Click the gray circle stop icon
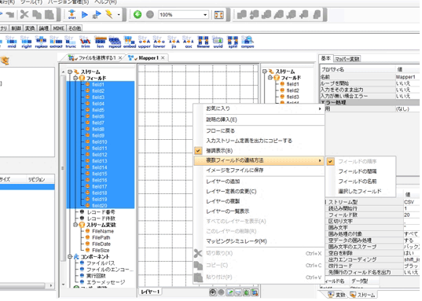The width and height of the screenshot is (422, 301). pyautogui.click(x=150, y=14)
